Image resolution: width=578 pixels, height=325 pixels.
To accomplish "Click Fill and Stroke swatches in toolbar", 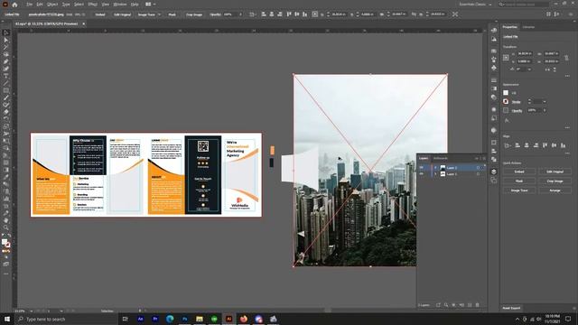I will point(5,243).
